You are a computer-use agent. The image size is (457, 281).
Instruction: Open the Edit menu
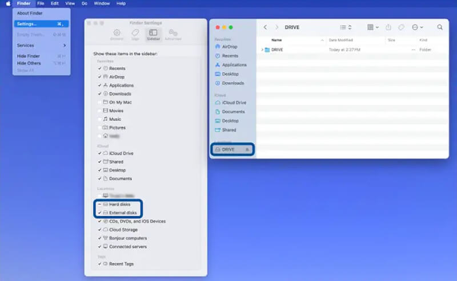tap(54, 3)
